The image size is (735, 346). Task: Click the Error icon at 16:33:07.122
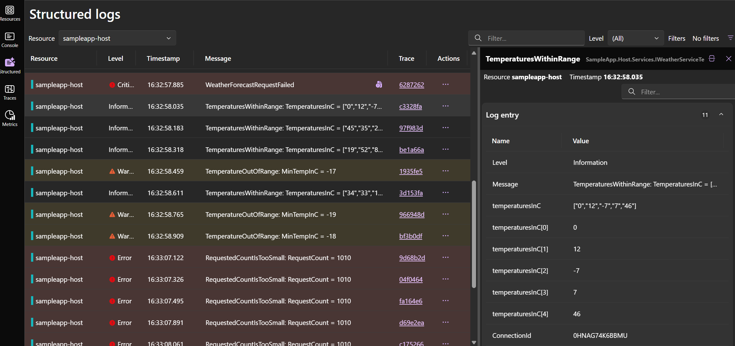click(112, 258)
